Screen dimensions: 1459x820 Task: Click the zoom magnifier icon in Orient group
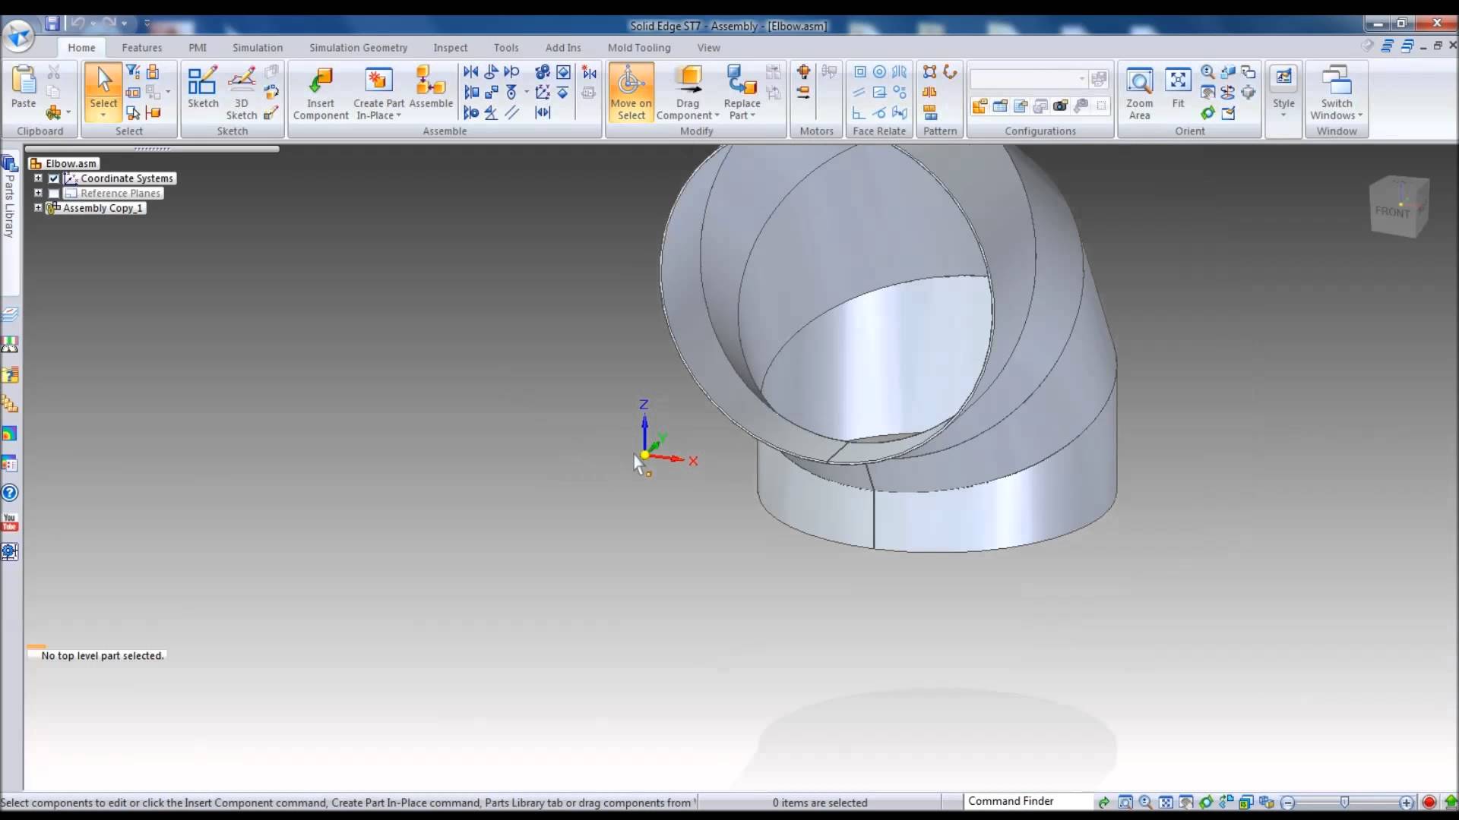pyautogui.click(x=1207, y=71)
